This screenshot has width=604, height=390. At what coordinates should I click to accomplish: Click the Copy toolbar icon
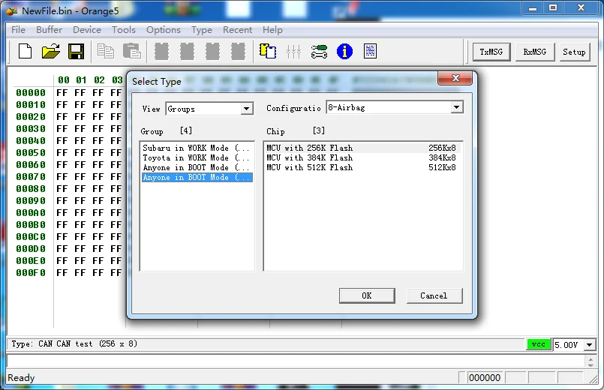[x=106, y=51]
